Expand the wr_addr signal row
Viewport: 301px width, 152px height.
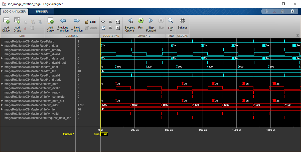point(2,105)
